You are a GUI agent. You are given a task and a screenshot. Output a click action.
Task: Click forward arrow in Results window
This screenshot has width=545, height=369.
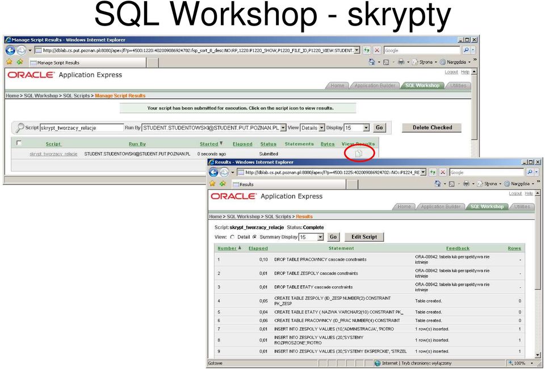(224, 173)
